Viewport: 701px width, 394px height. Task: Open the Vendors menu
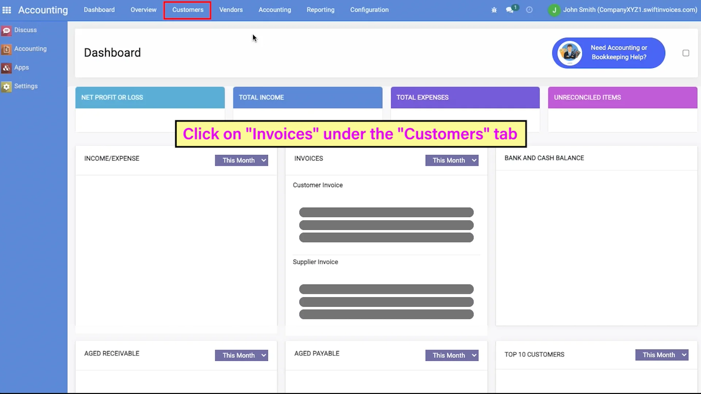[231, 10]
